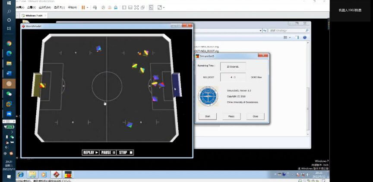Click the Explorer help question mark icon
373x182 pixels.
coord(305,38)
